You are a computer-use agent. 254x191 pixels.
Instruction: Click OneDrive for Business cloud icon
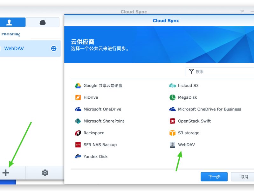(172, 109)
